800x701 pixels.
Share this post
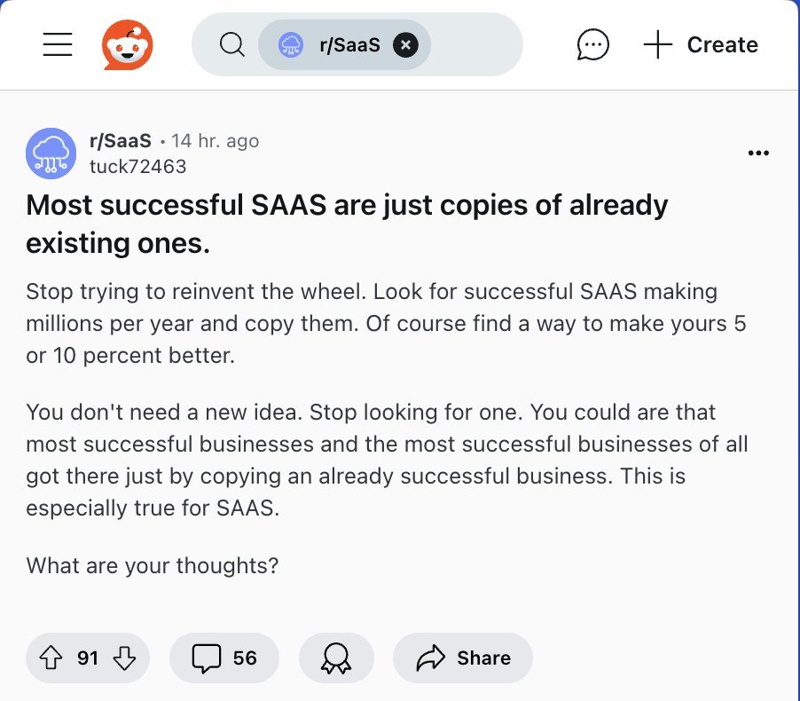pyautogui.click(x=463, y=658)
